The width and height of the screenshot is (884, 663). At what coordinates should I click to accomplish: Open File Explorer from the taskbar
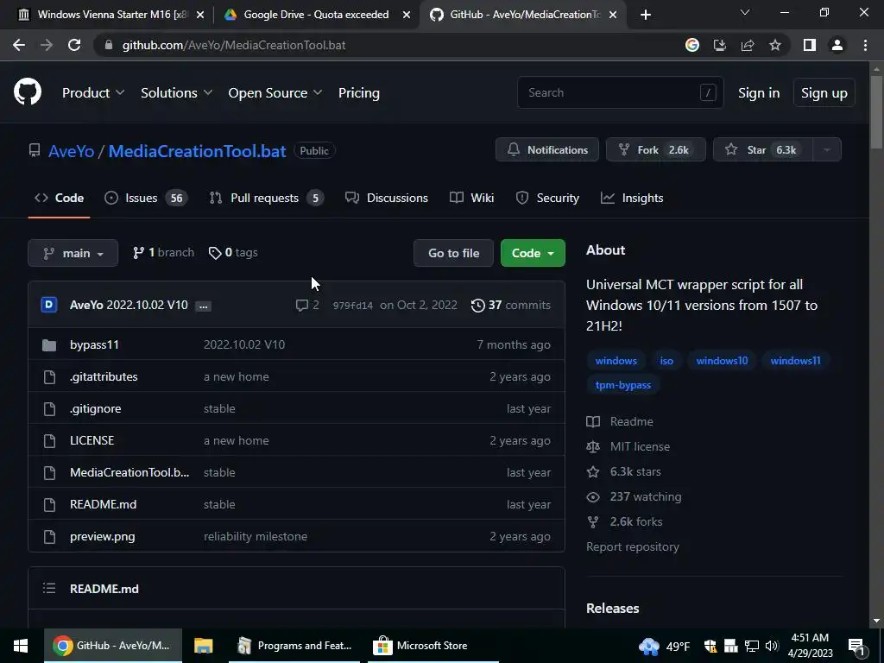pyautogui.click(x=204, y=646)
